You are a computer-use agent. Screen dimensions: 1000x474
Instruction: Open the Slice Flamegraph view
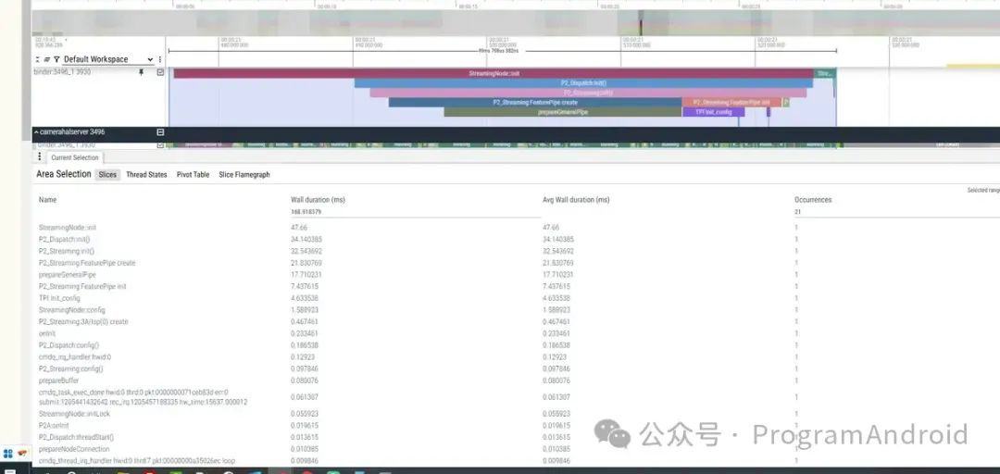point(244,174)
